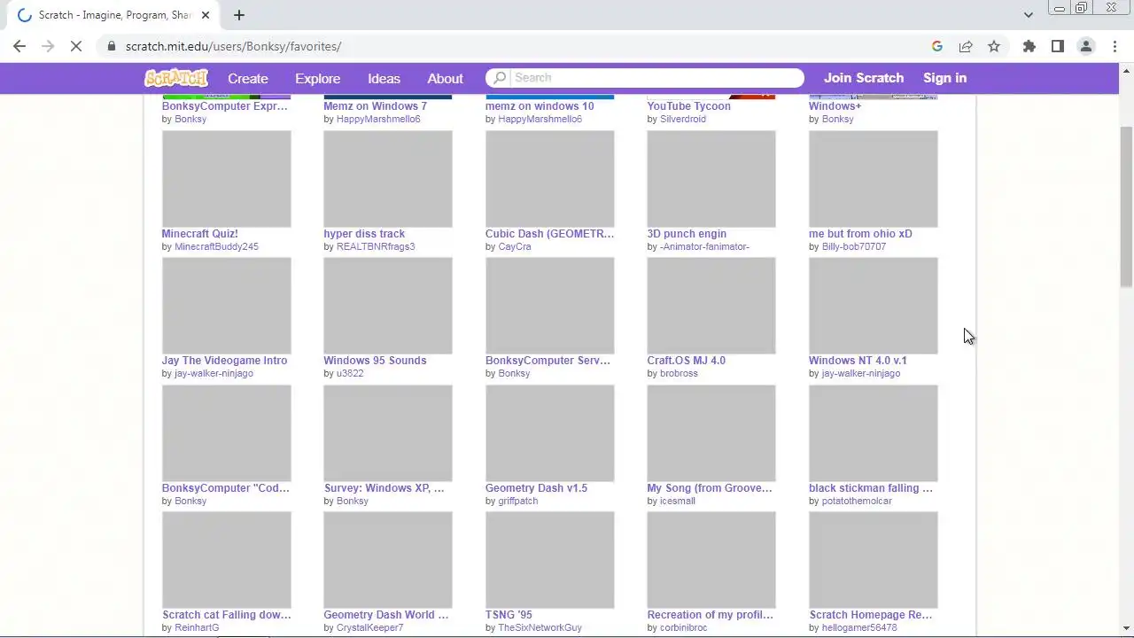Click the page vertical scrollbar thumb
The image size is (1134, 638).
click(1126, 206)
